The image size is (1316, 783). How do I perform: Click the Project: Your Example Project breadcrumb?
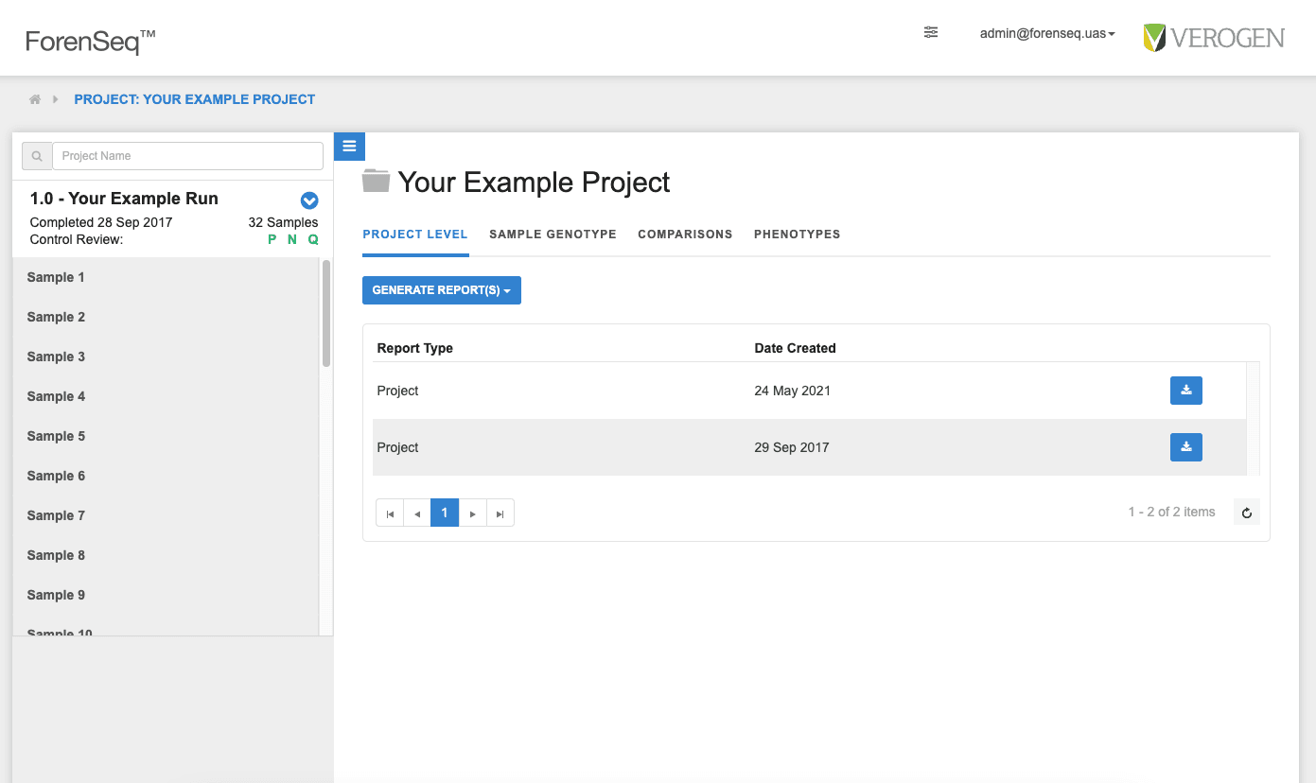pos(195,99)
